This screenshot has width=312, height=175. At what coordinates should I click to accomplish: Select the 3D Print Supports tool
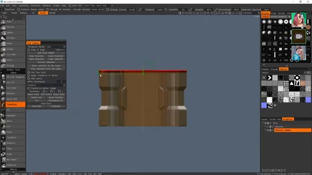13,77
